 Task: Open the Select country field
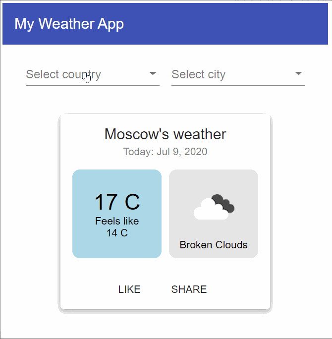click(63, 74)
